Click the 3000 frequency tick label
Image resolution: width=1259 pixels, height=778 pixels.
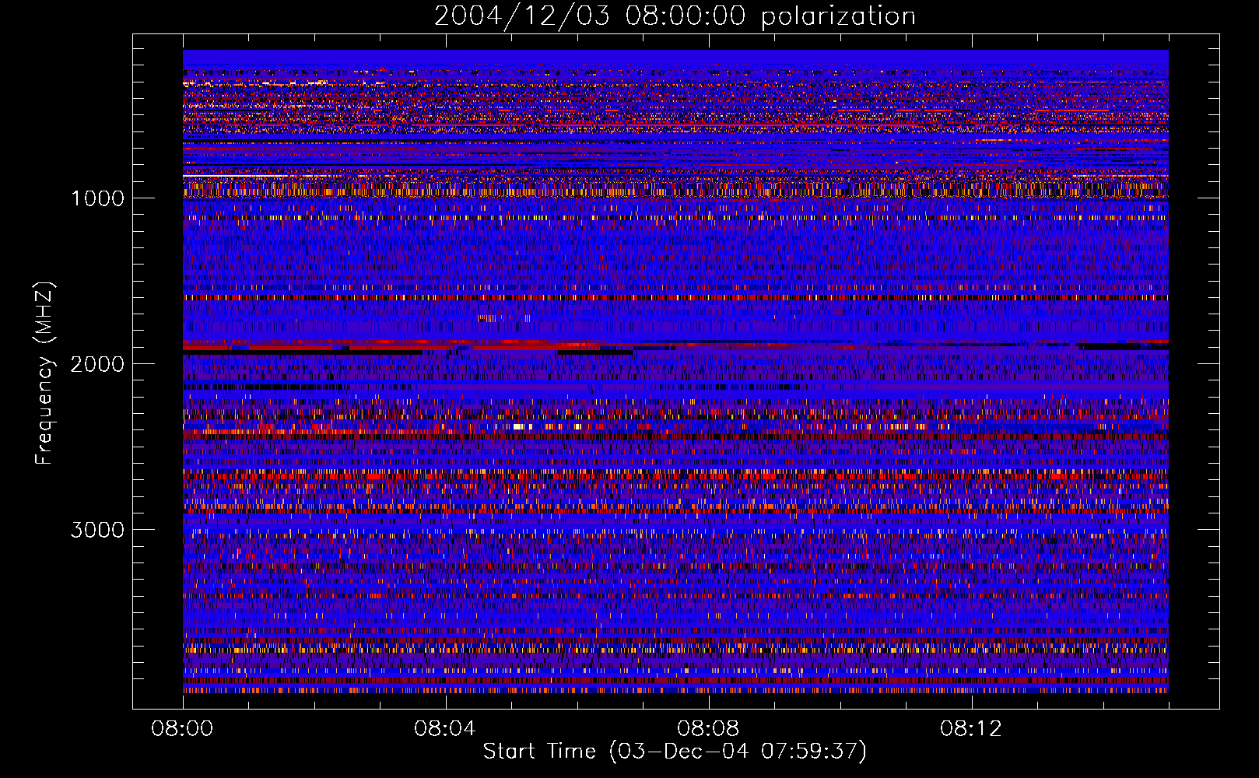pyautogui.click(x=97, y=530)
